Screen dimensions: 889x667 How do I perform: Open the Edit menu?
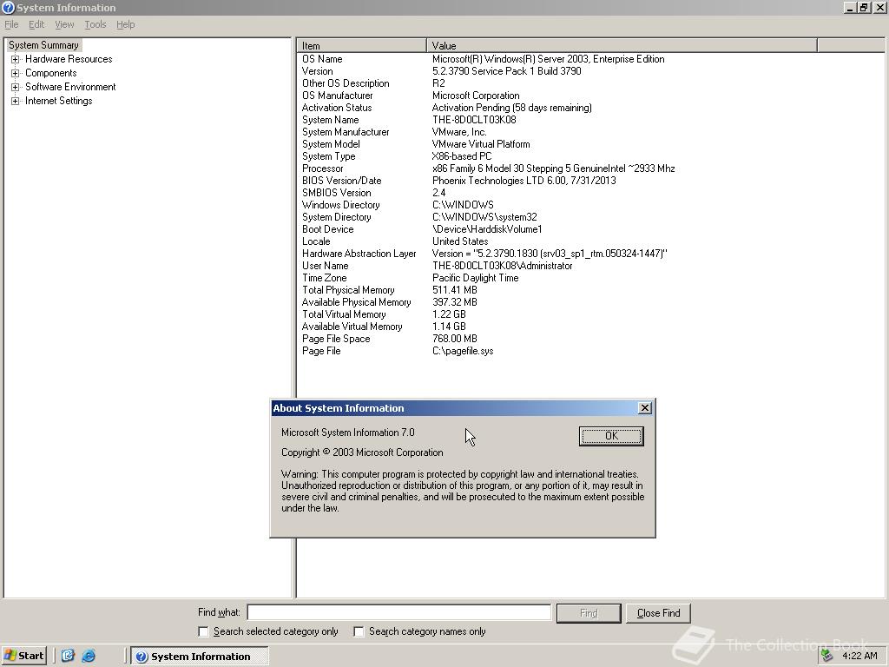[36, 24]
